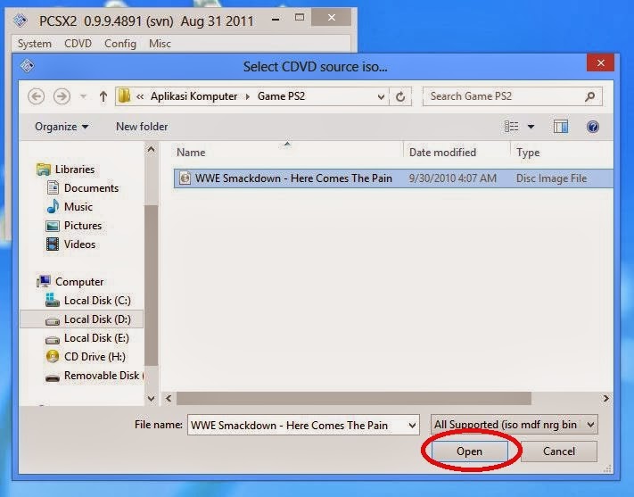Select WWE Smackdown disc image file
Image resolution: width=634 pixels, height=497 pixels.
[393, 178]
